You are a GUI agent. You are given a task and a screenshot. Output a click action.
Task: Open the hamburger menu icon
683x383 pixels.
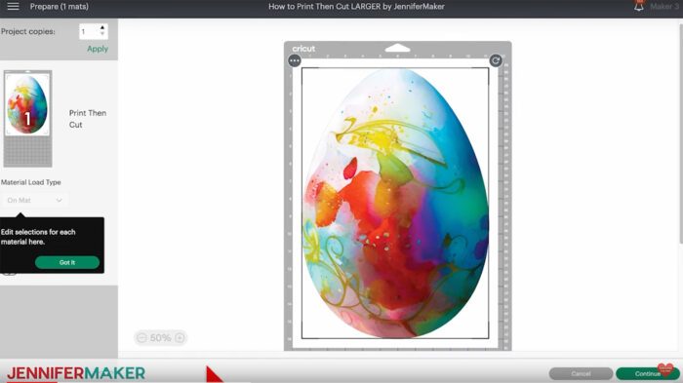coord(13,7)
